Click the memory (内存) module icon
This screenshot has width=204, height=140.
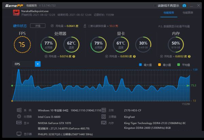[104, 122]
